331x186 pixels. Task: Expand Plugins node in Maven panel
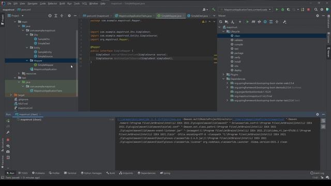tap(223, 74)
